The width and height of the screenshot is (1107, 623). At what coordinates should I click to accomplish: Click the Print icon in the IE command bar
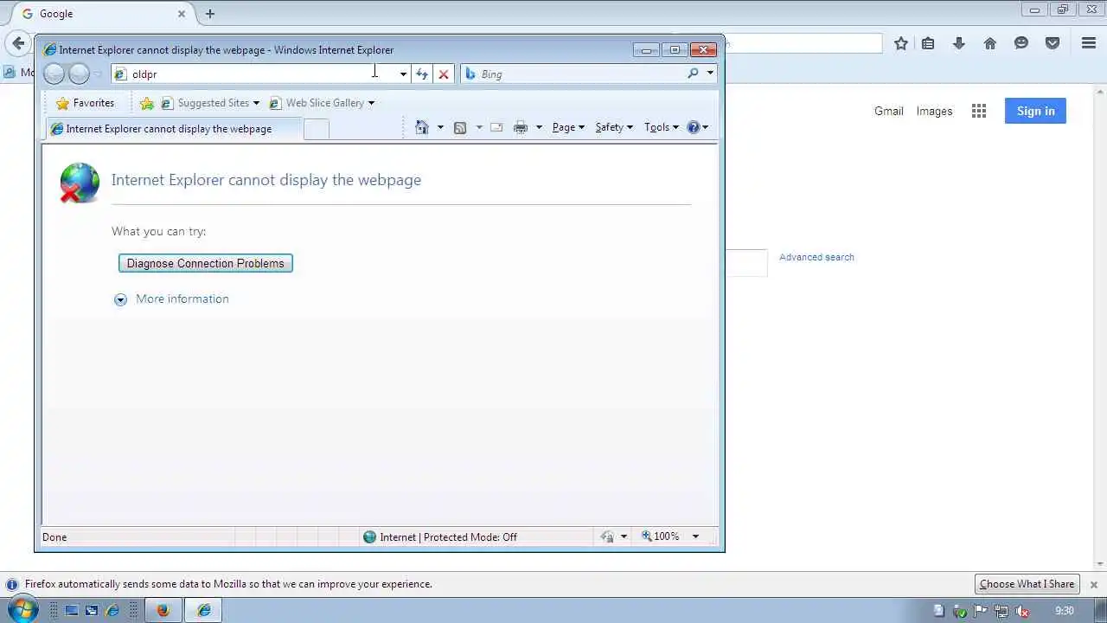[521, 127]
